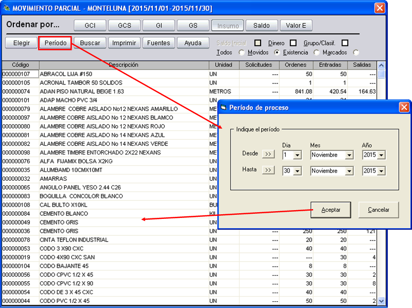Image resolution: width=412 pixels, height=308 pixels.
Task: Click the Entradas column header
Action: [x=330, y=65]
